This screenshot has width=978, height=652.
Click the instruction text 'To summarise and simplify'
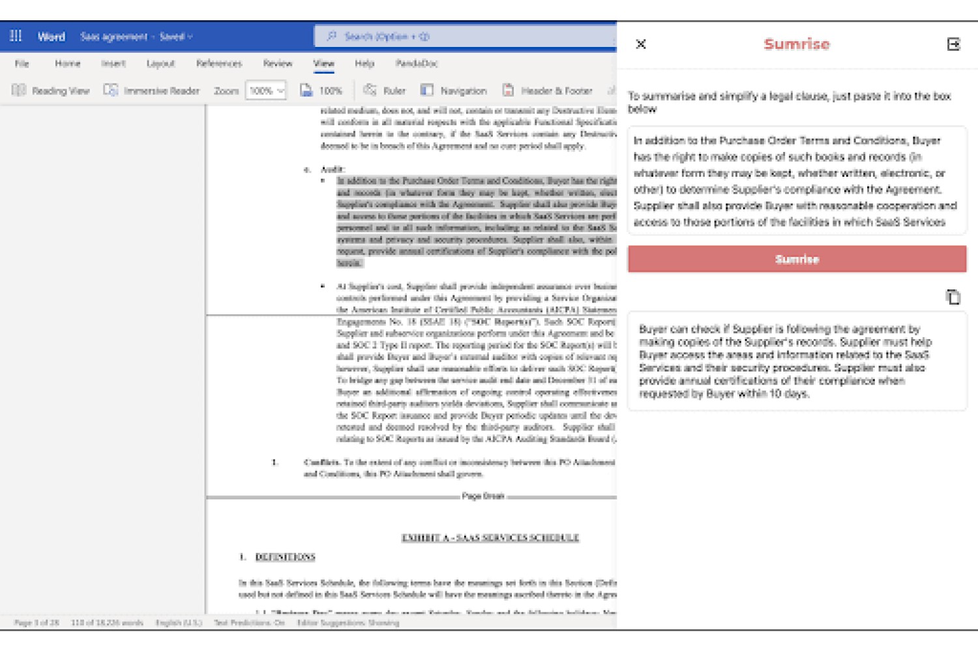point(789,102)
